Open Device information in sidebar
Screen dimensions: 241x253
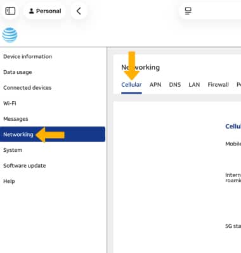click(x=27, y=56)
